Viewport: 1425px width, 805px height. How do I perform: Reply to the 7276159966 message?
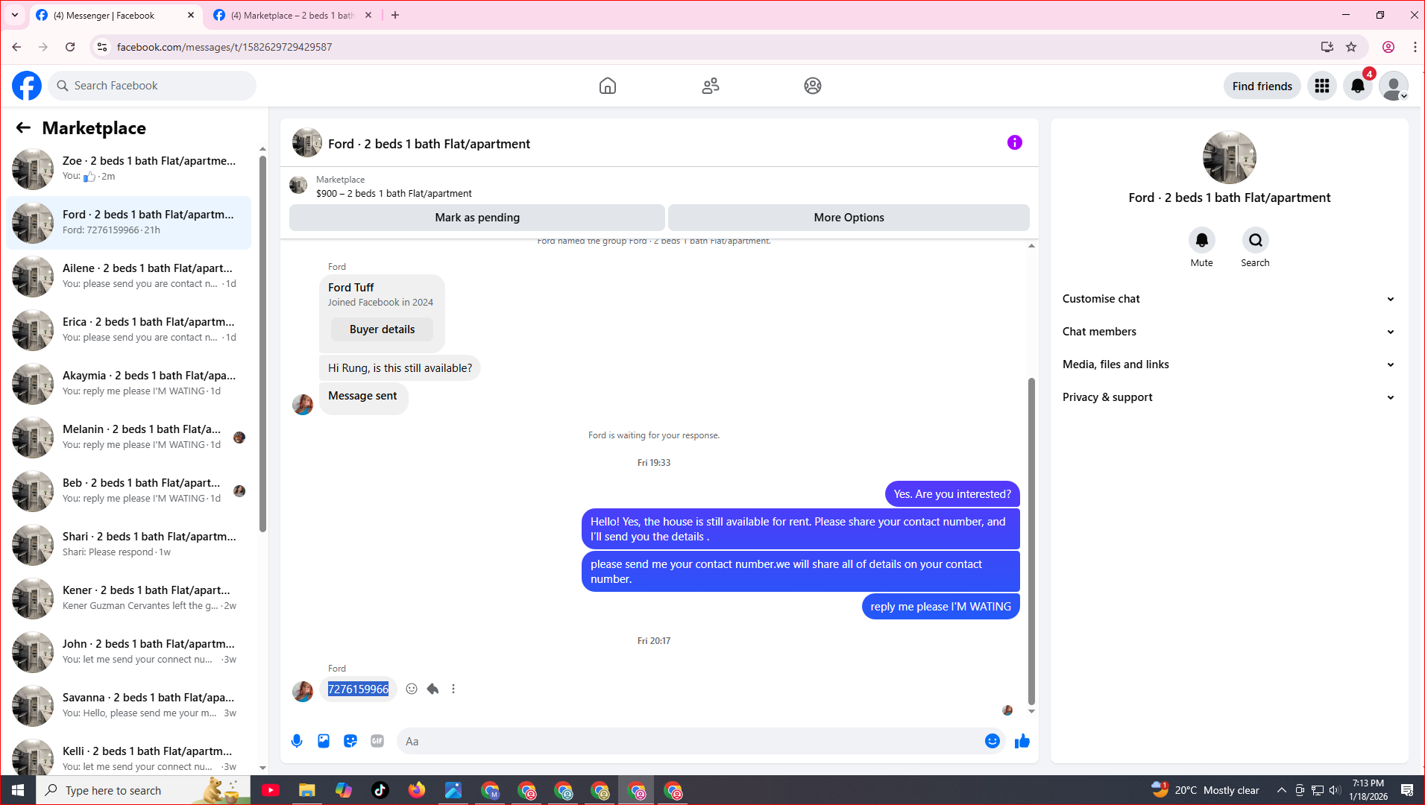tap(432, 689)
